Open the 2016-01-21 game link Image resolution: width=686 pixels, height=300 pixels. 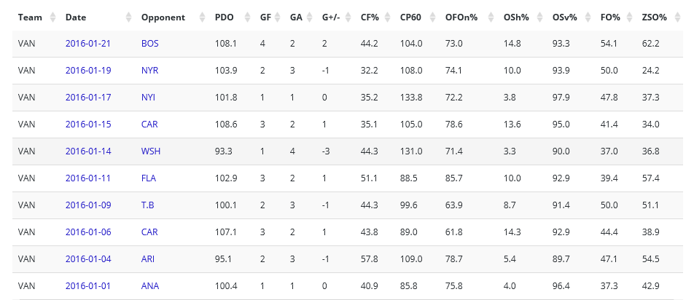[87, 44]
